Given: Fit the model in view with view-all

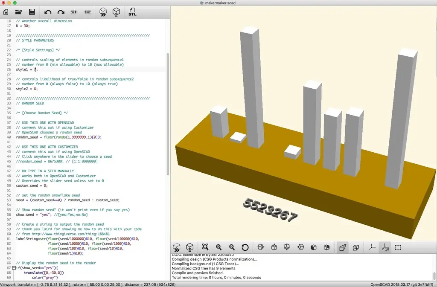Looking at the screenshot, I should click(205, 247).
